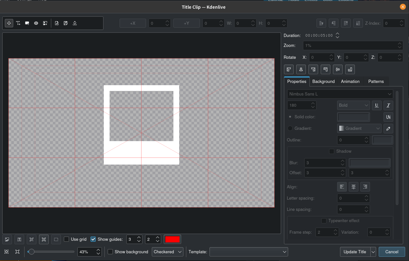Screen dimensions: 409x261
Task: Align text left
Action: (342, 186)
